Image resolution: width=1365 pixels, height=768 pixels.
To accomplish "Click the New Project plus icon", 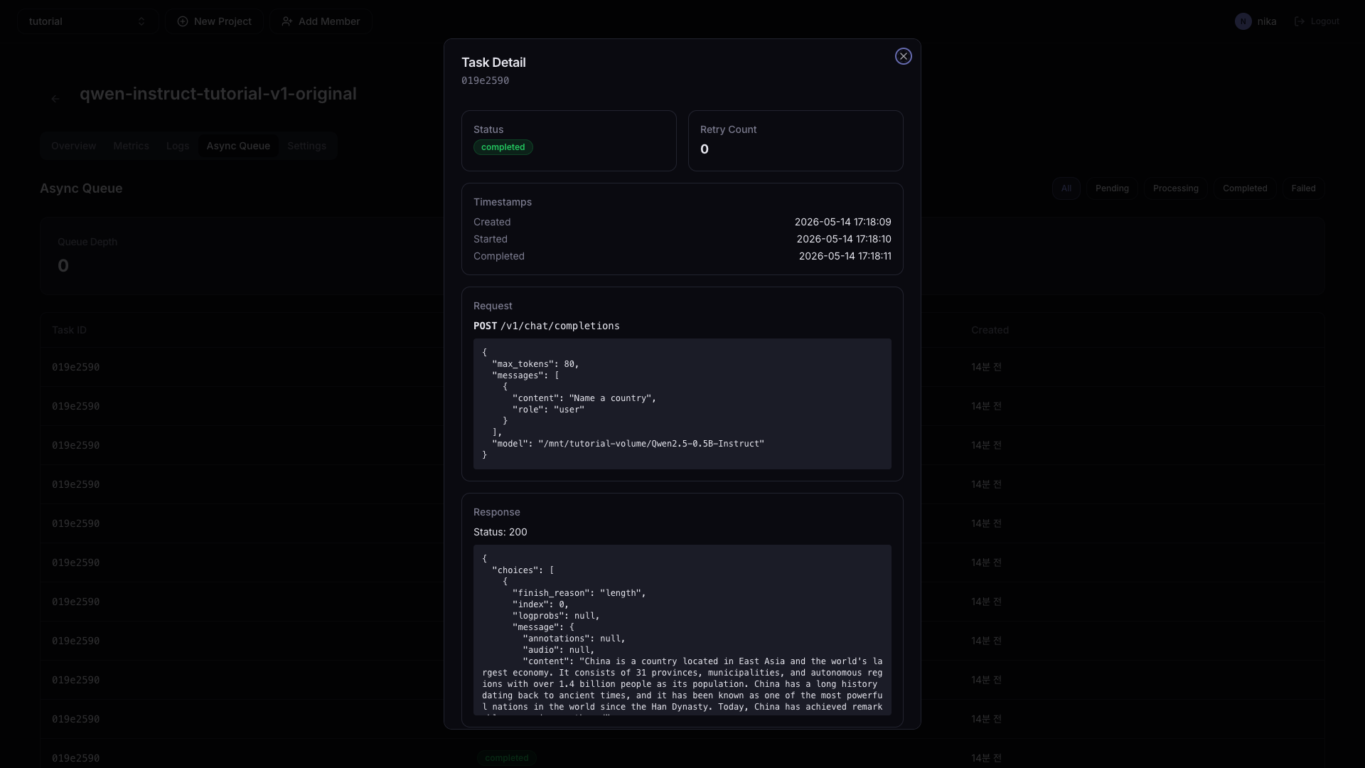I will 183,21.
